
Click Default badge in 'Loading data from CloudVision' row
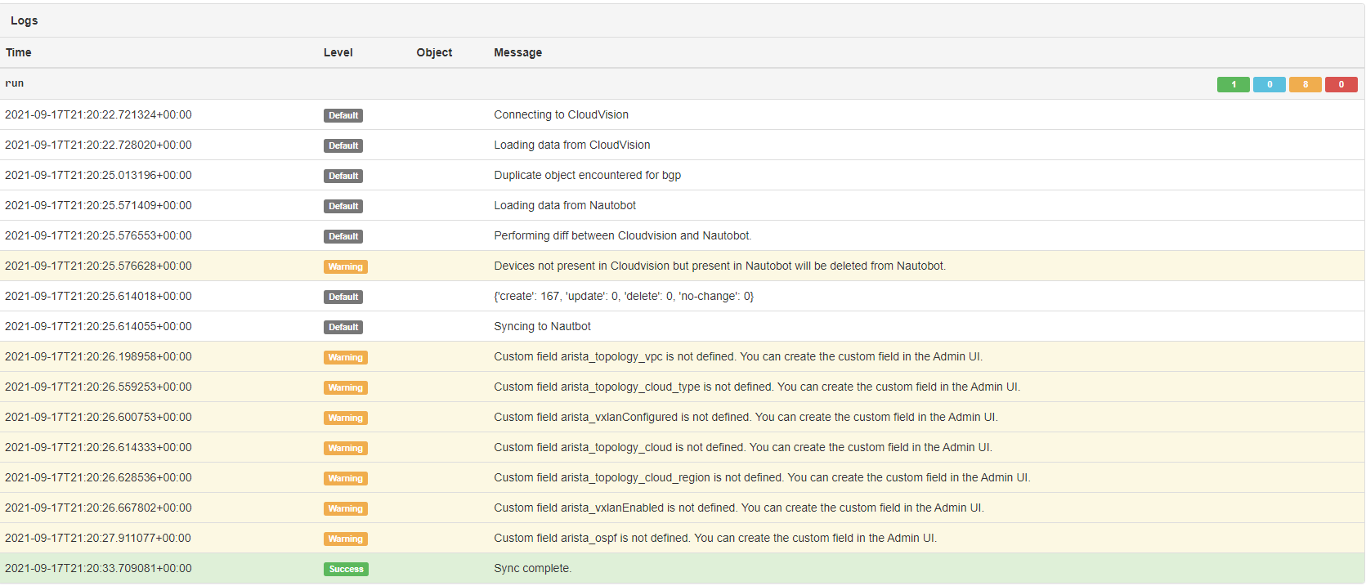pos(343,145)
